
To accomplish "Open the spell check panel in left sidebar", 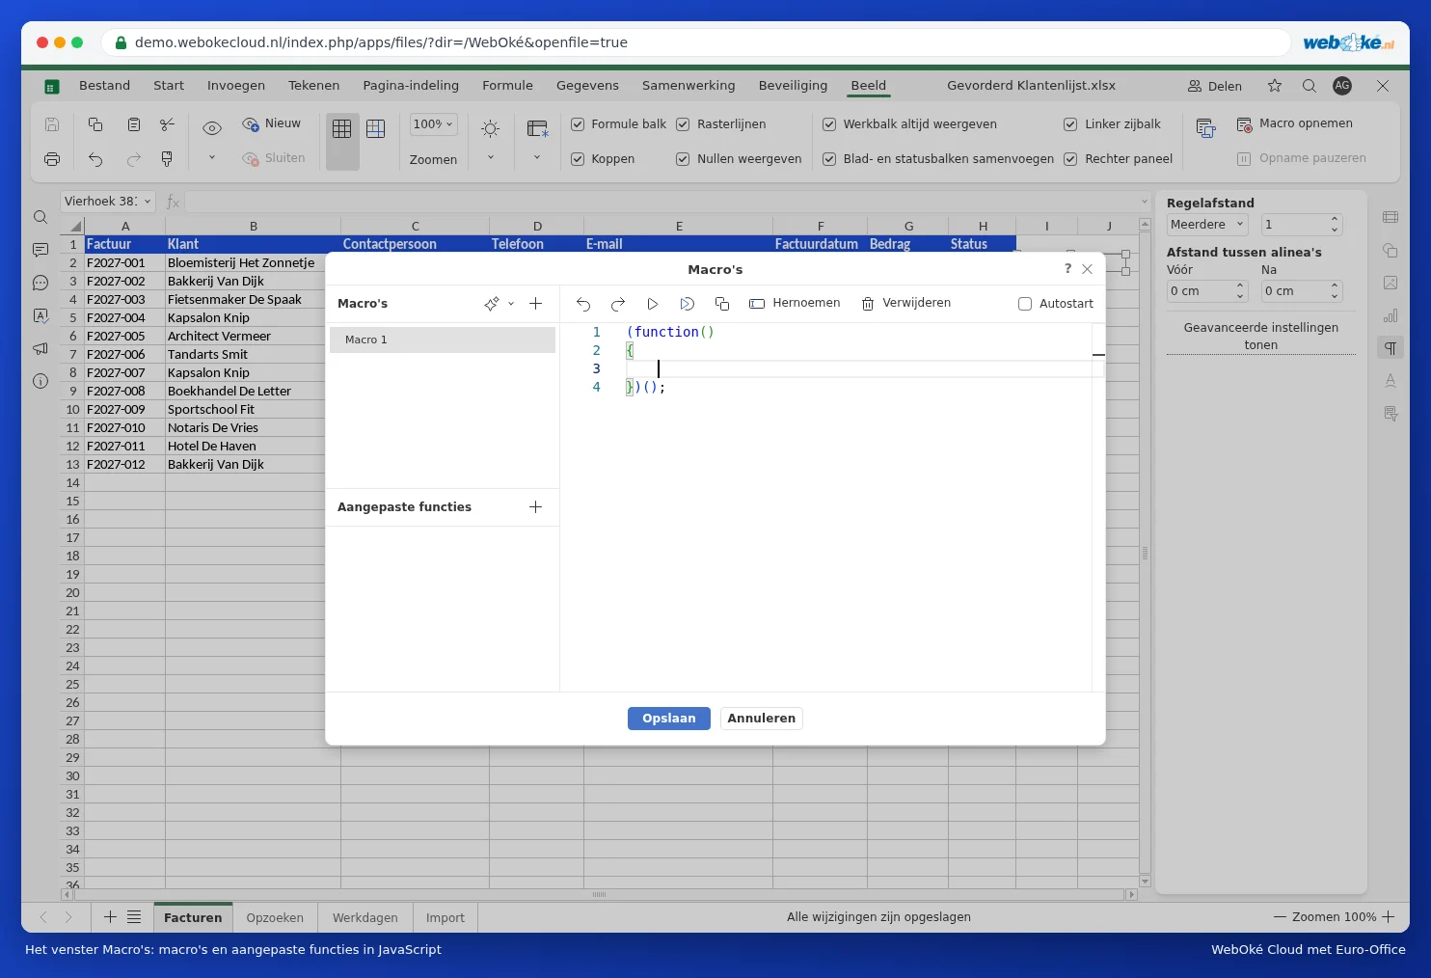I will (40, 315).
